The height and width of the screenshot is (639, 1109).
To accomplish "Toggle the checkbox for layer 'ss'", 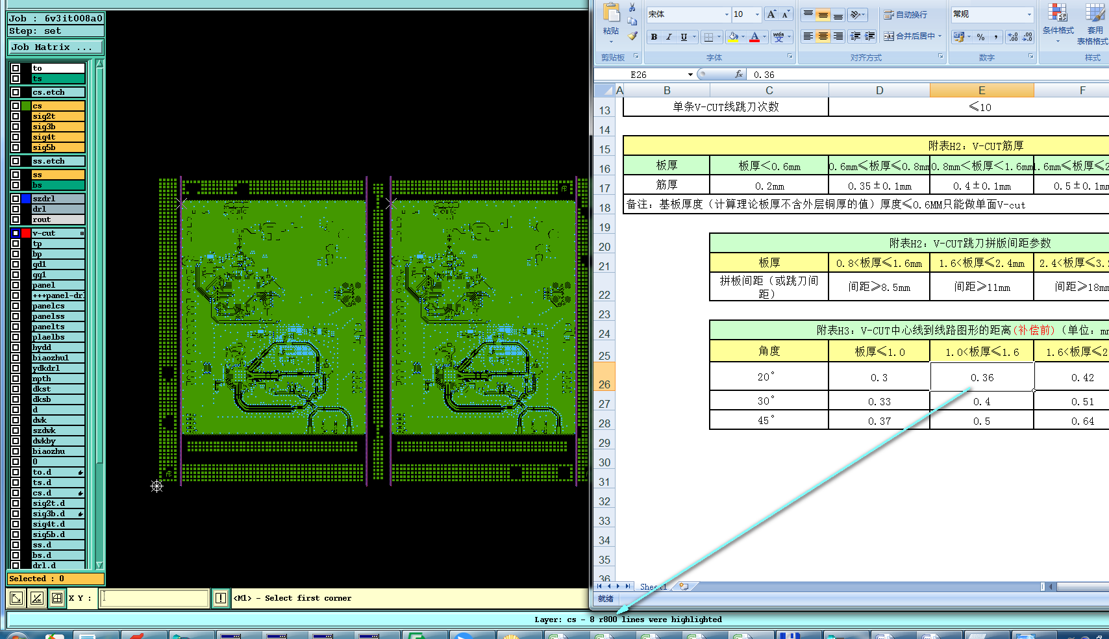I will [x=16, y=175].
